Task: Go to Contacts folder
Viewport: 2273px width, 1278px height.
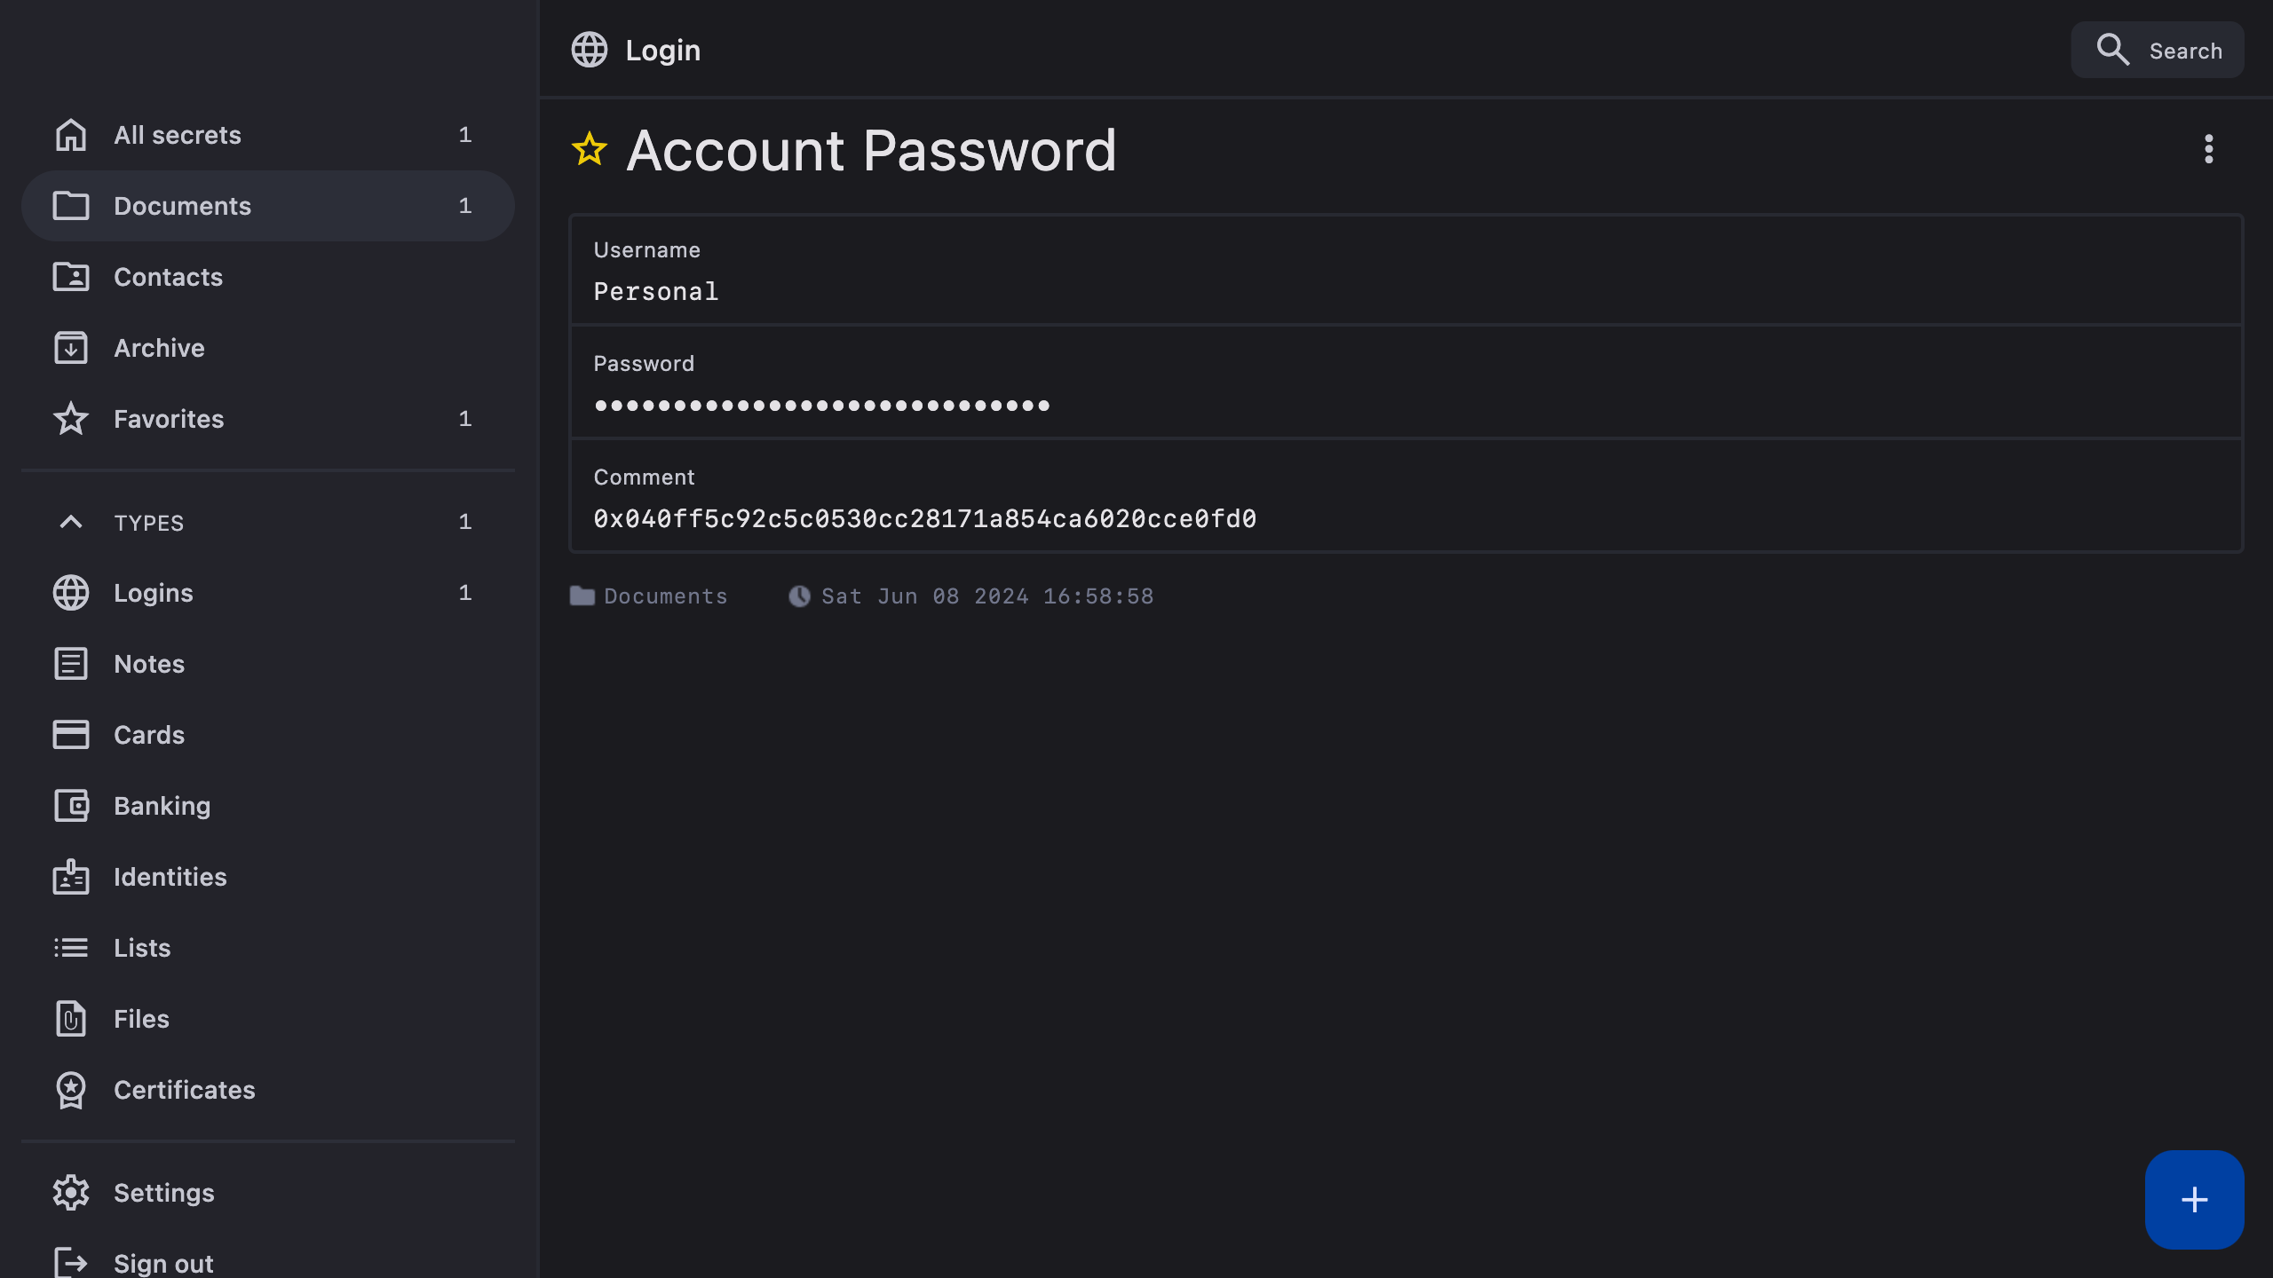Action: (x=169, y=277)
